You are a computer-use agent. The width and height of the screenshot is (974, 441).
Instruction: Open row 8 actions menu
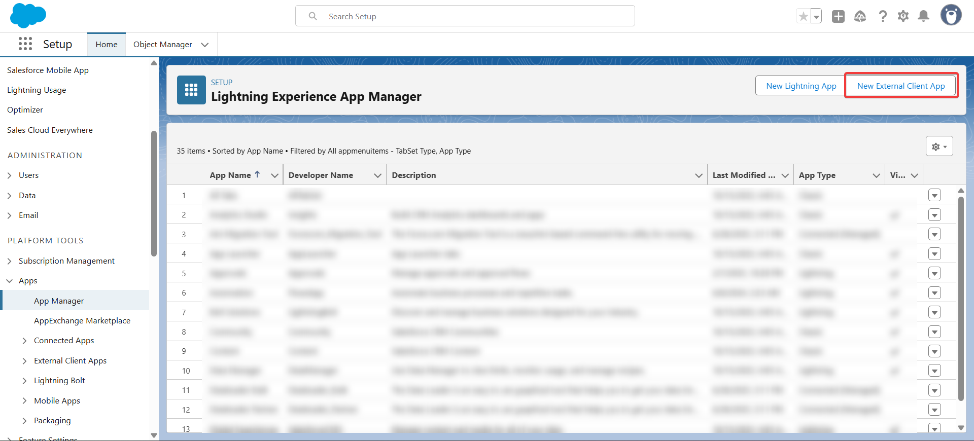(934, 332)
